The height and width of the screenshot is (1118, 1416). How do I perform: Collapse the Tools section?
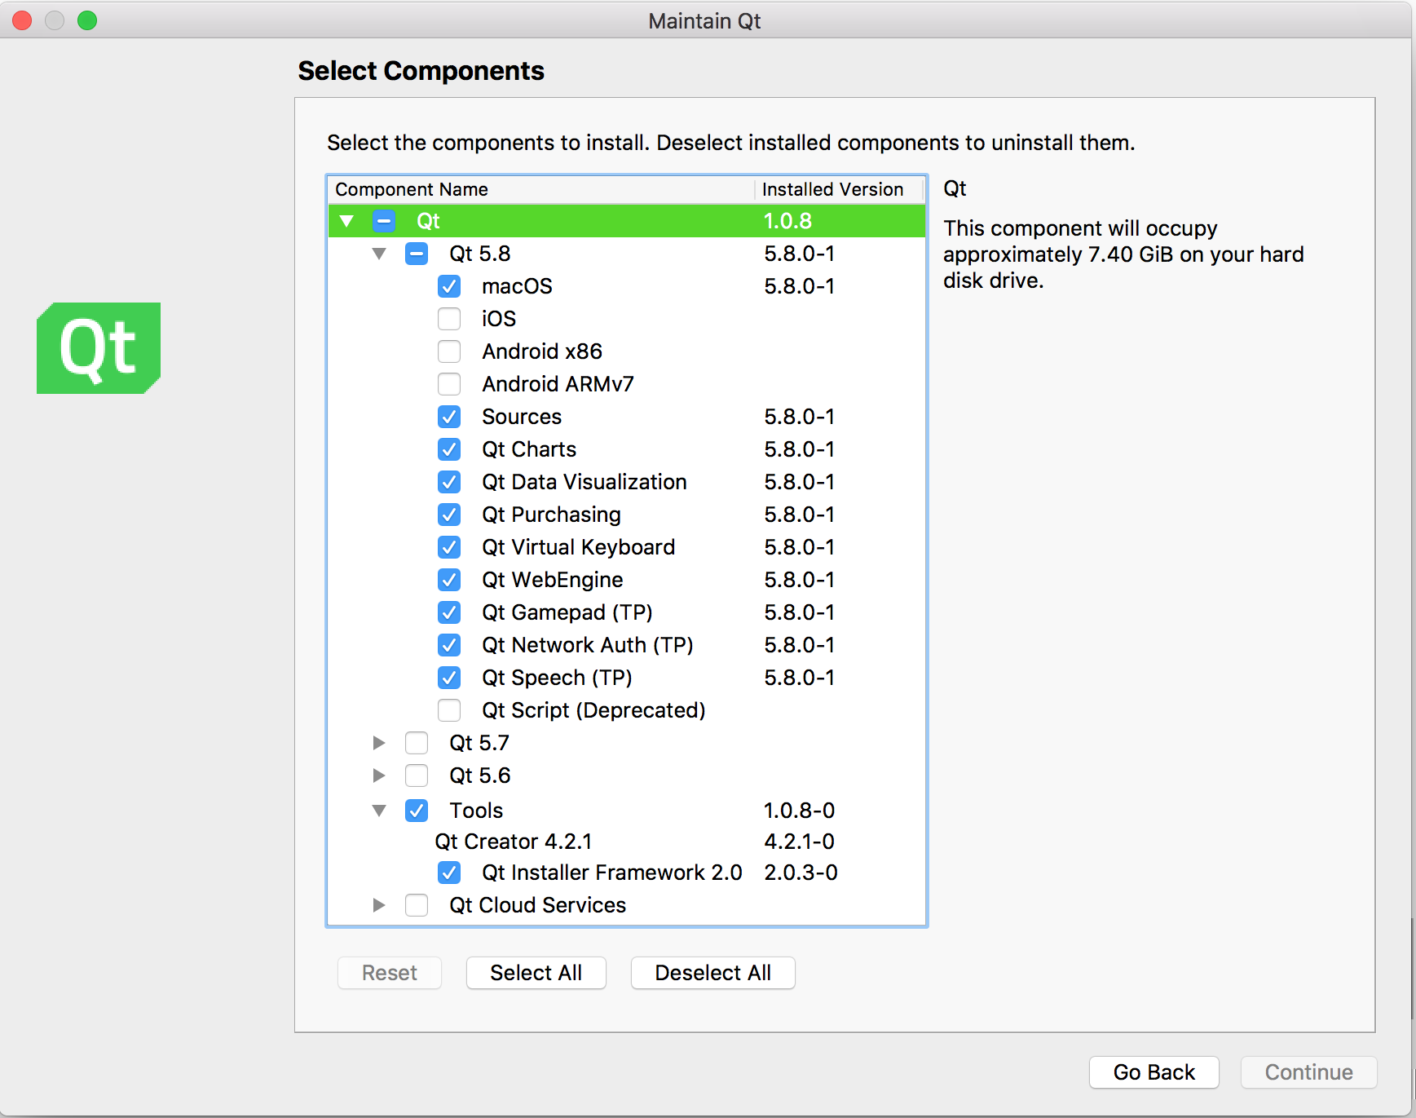pyautogui.click(x=379, y=811)
